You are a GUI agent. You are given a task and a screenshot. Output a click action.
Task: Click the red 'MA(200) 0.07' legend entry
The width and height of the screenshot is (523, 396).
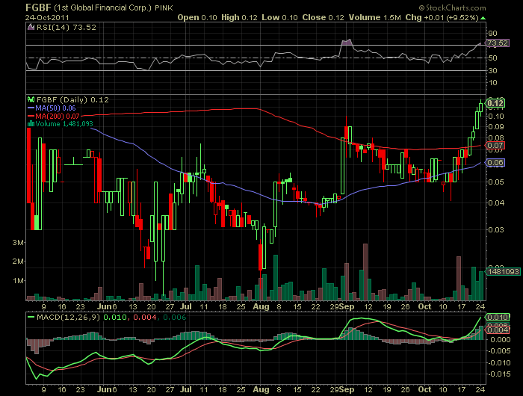click(53, 117)
